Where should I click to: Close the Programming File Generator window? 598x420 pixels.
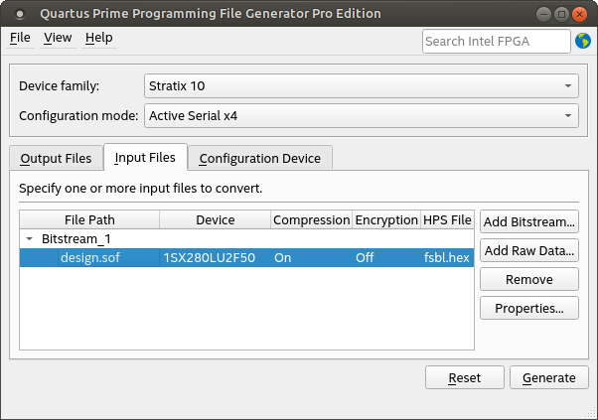[579, 14]
